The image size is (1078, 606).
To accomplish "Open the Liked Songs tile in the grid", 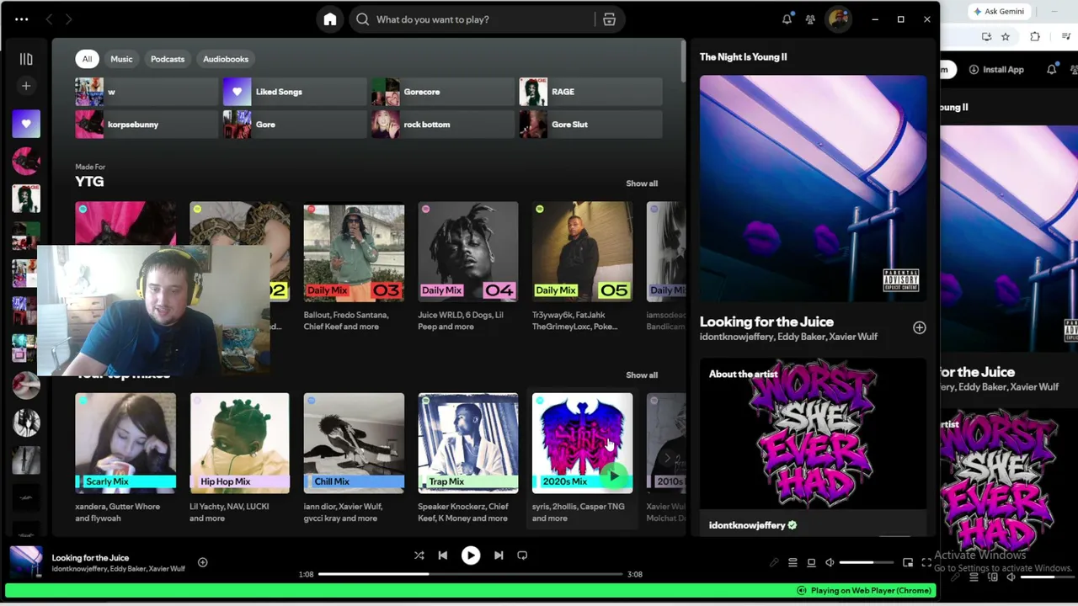I will point(295,92).
